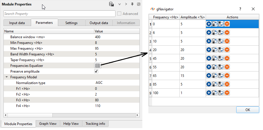This screenshot has height=130, width=263.
Task: Open the Graph View tab
Action: [48, 124]
